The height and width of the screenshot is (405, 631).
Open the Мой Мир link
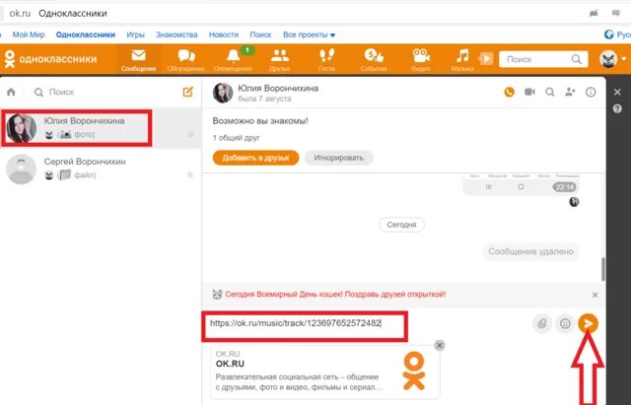29,34
